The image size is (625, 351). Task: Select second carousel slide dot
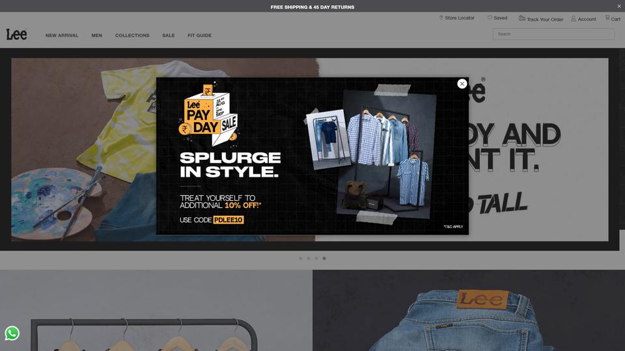tap(309, 258)
